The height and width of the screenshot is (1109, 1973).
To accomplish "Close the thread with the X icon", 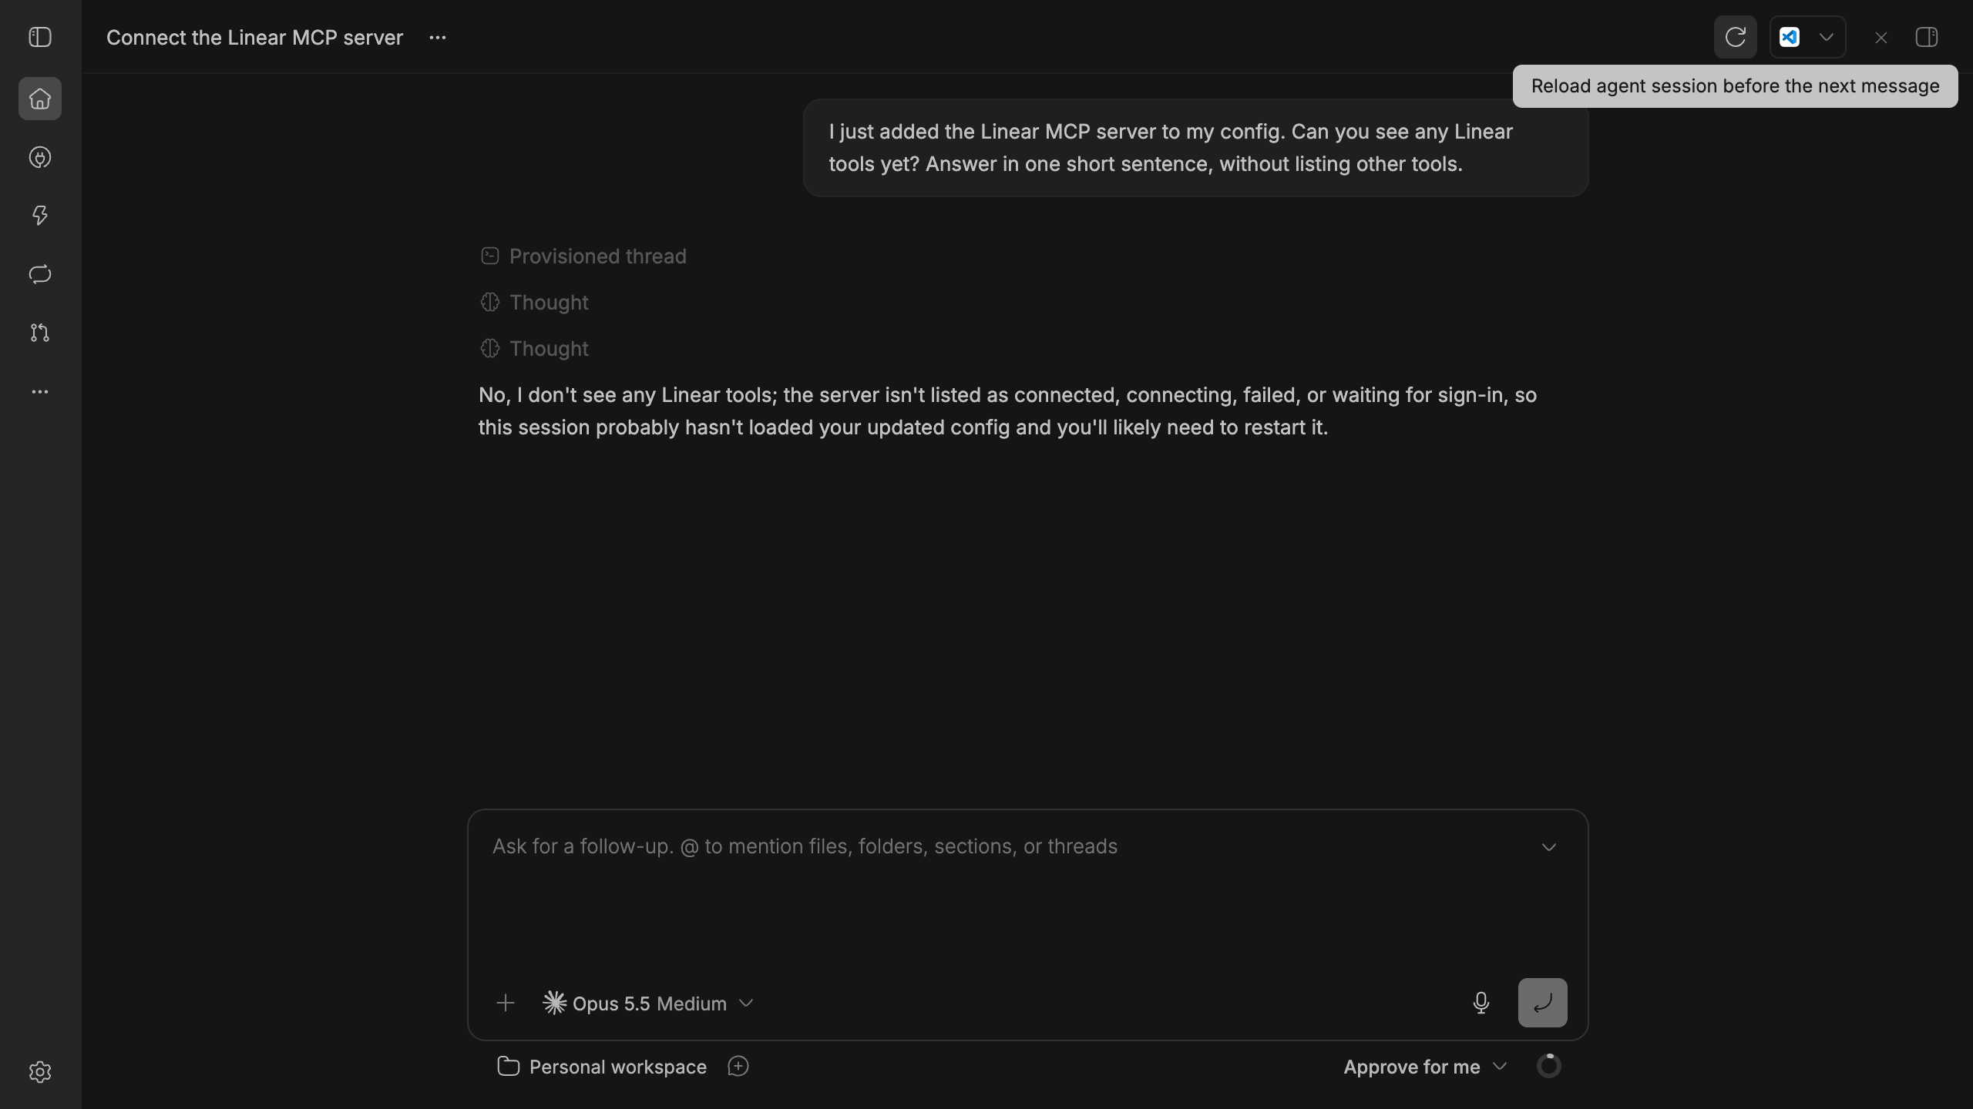I will coord(1881,38).
